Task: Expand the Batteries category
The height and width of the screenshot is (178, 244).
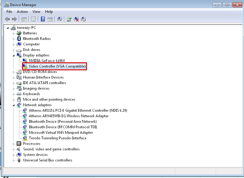Action: (x=14, y=33)
